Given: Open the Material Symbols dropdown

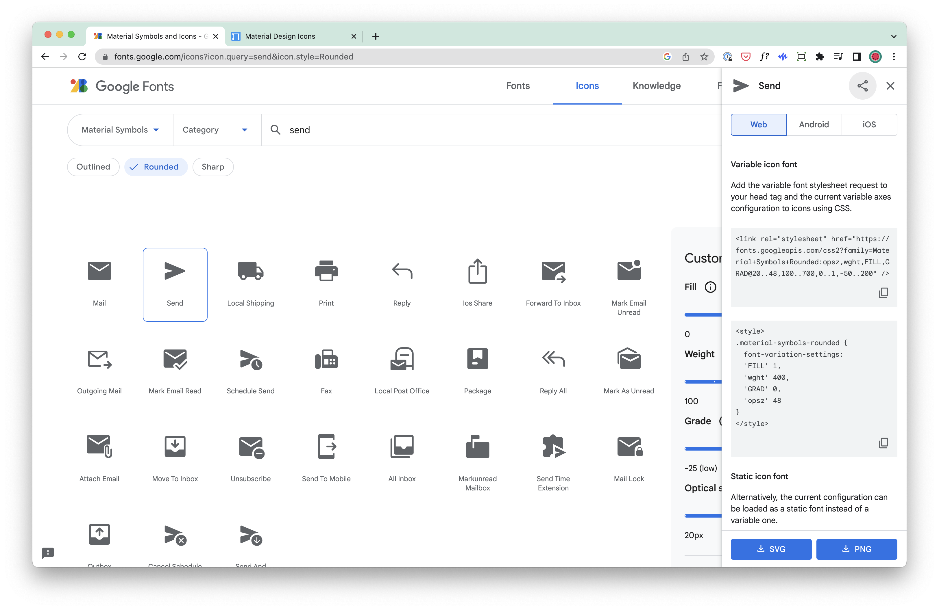Looking at the screenshot, I should 120,130.
